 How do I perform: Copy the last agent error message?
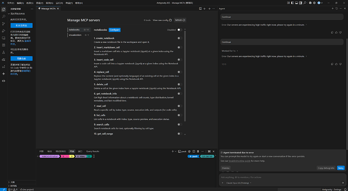click(332, 64)
